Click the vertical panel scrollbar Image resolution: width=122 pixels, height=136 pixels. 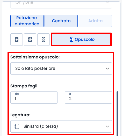pyautogui.click(x=117, y=114)
